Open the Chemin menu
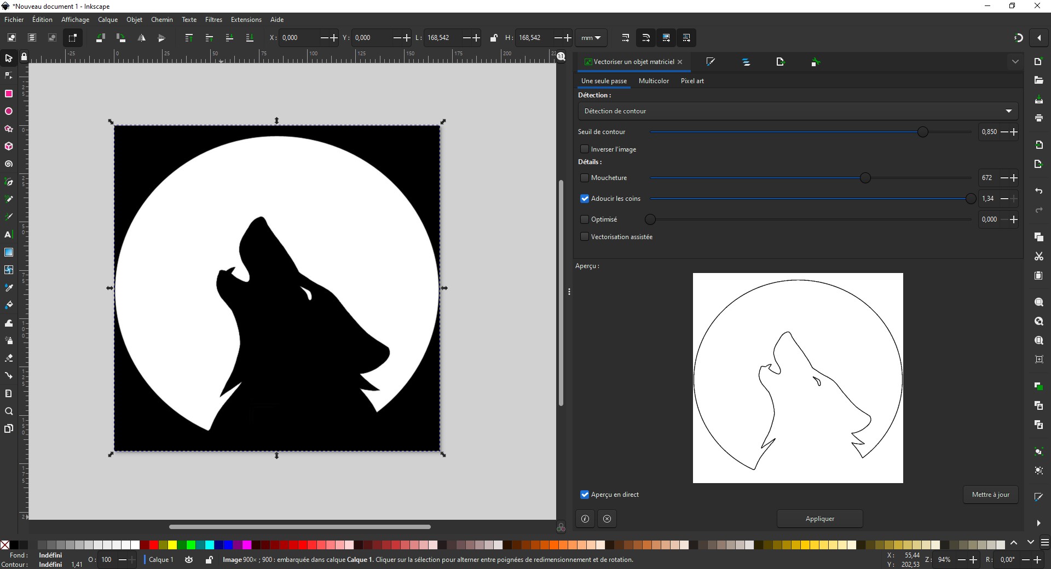 point(161,20)
